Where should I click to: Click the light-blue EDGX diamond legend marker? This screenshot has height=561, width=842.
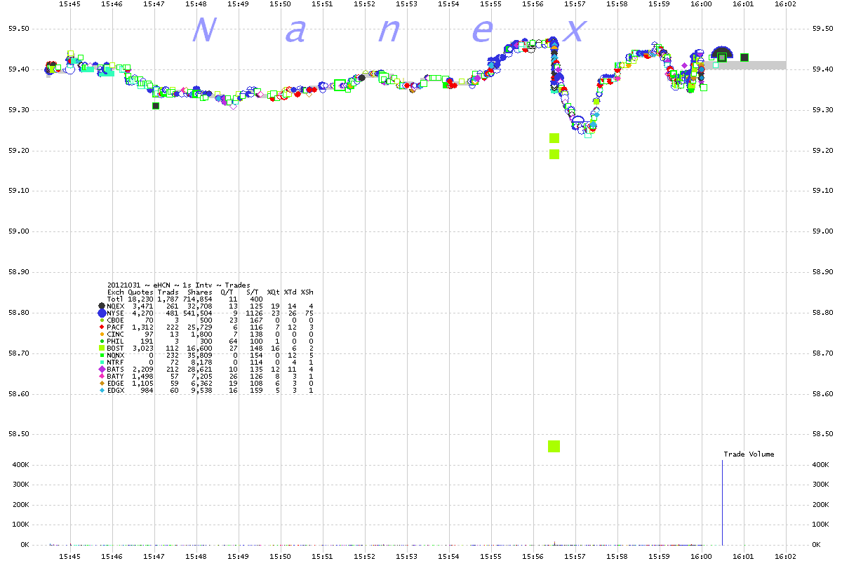tap(102, 390)
